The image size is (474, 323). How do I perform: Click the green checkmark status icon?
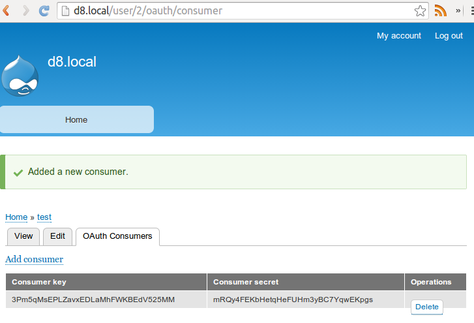(18, 172)
